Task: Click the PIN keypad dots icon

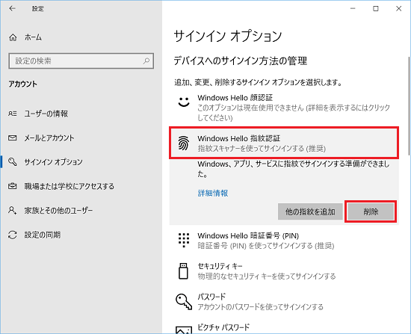Action: pyautogui.click(x=184, y=240)
